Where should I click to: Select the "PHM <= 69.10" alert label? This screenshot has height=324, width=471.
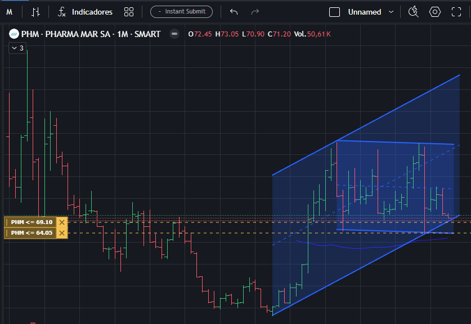pos(30,222)
